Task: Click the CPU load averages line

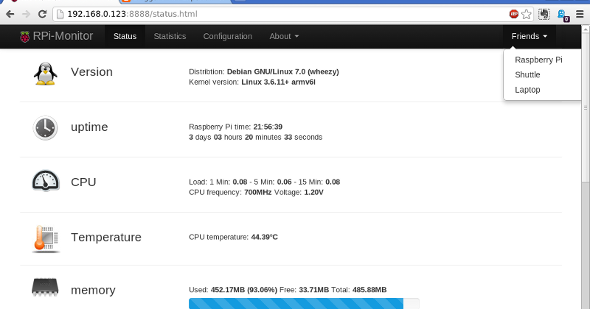Action: [x=265, y=182]
